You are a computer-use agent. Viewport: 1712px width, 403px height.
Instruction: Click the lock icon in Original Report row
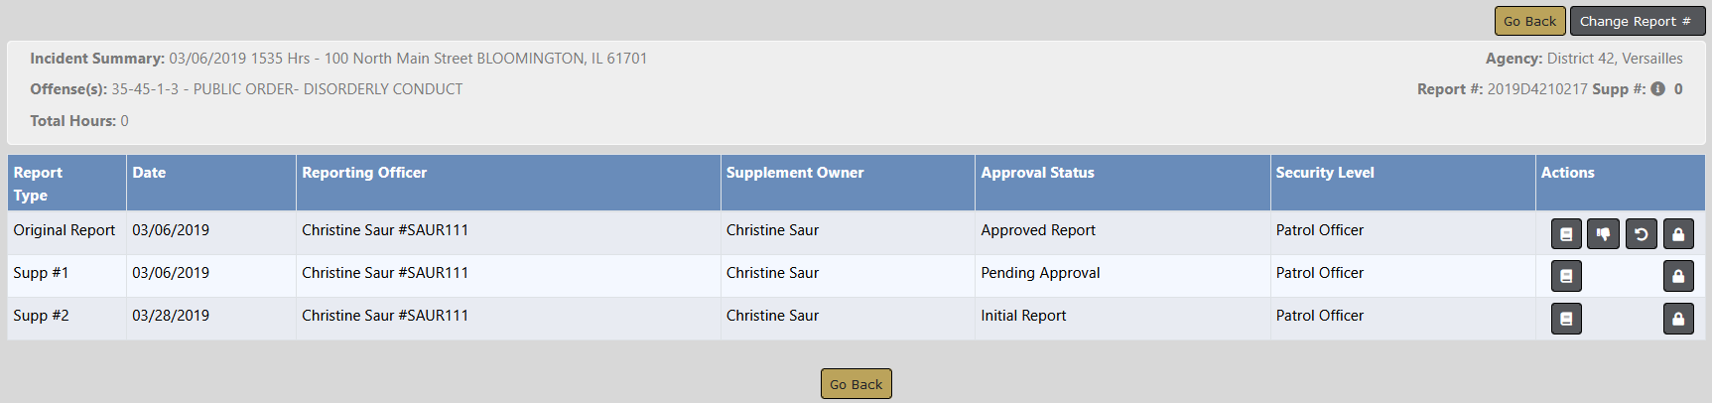point(1678,234)
